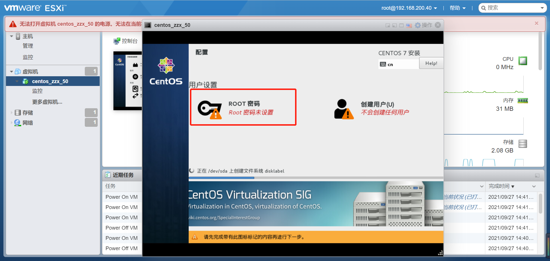Screen dimensions: 550x261
Task: Open ROOT 密码 settings
Action: coord(243,107)
